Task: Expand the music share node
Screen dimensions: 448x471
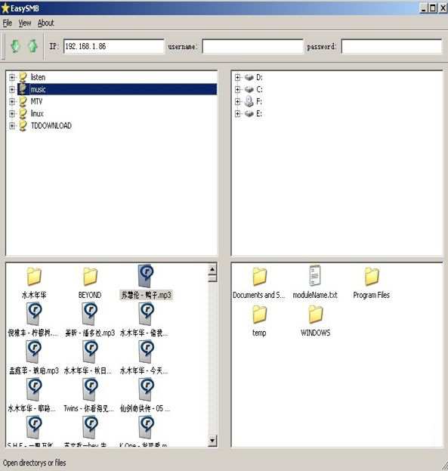Action: point(12,89)
